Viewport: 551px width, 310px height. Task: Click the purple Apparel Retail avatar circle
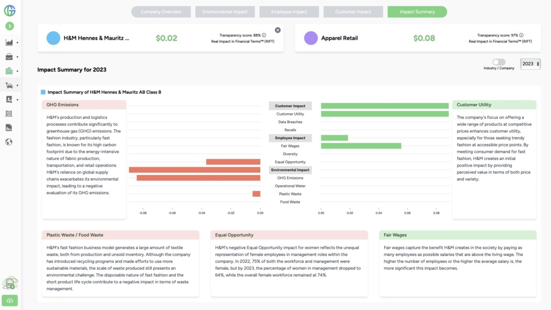coord(311,38)
